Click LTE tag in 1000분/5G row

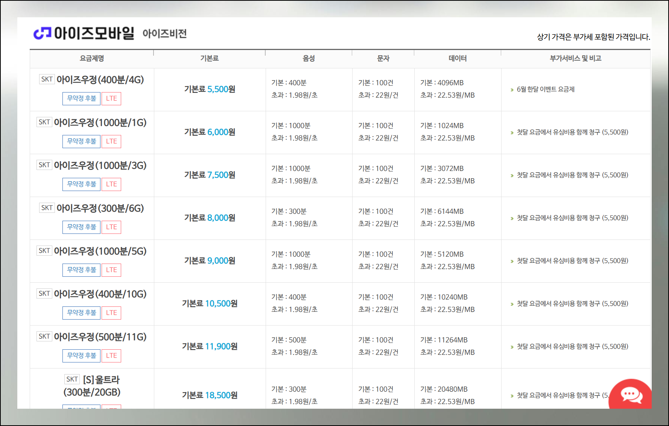click(x=111, y=270)
